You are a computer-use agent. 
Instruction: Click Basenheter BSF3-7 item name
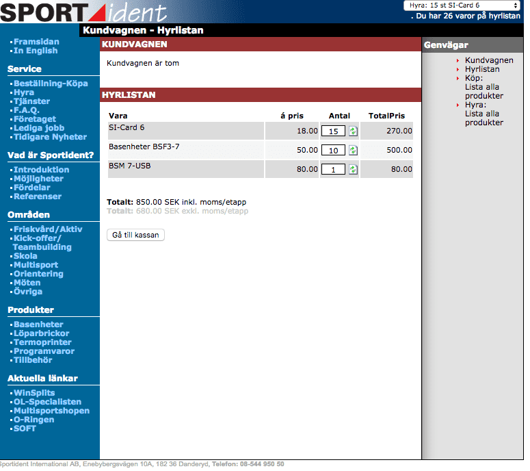[144, 147]
